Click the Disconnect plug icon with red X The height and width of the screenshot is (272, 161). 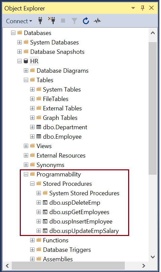pos(52,21)
